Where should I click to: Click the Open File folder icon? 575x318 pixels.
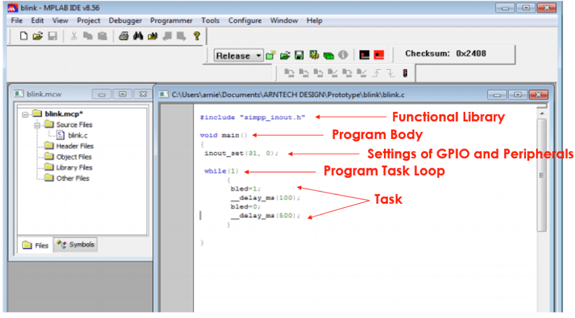37,36
